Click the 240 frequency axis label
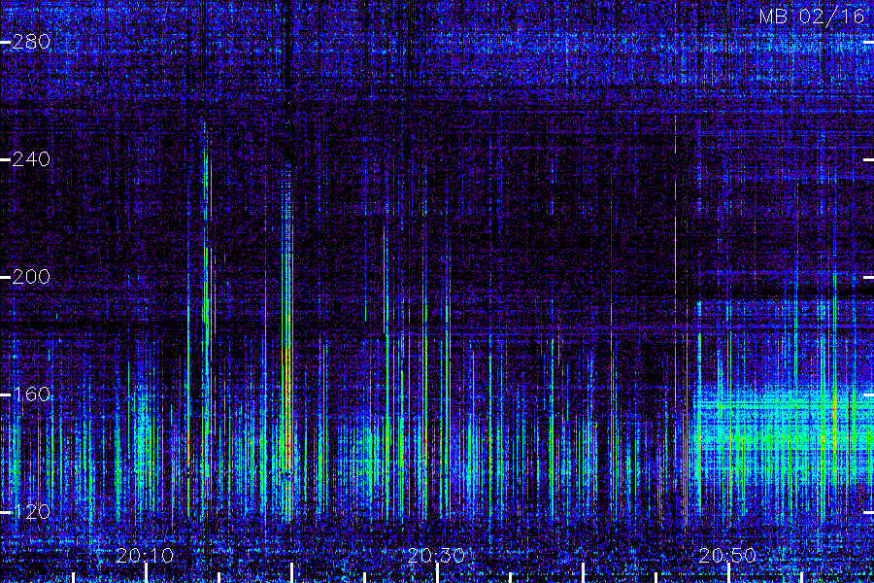The width and height of the screenshot is (874, 583). point(31,159)
